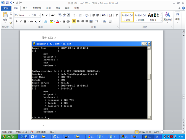The width and height of the screenshot is (186, 140).
Task: Click the Paste icon in clipboard group
Action: pos(5,15)
